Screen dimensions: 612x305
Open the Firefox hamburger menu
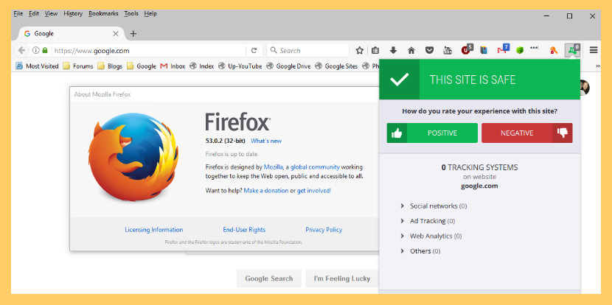coord(594,50)
